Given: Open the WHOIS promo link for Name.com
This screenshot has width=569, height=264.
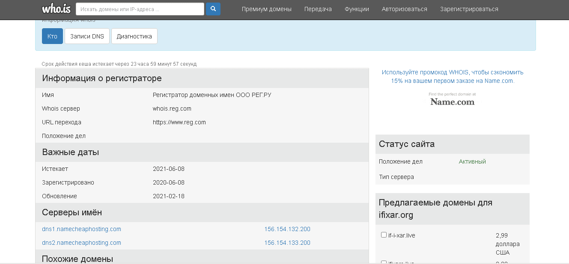Looking at the screenshot, I should pyautogui.click(x=453, y=76).
